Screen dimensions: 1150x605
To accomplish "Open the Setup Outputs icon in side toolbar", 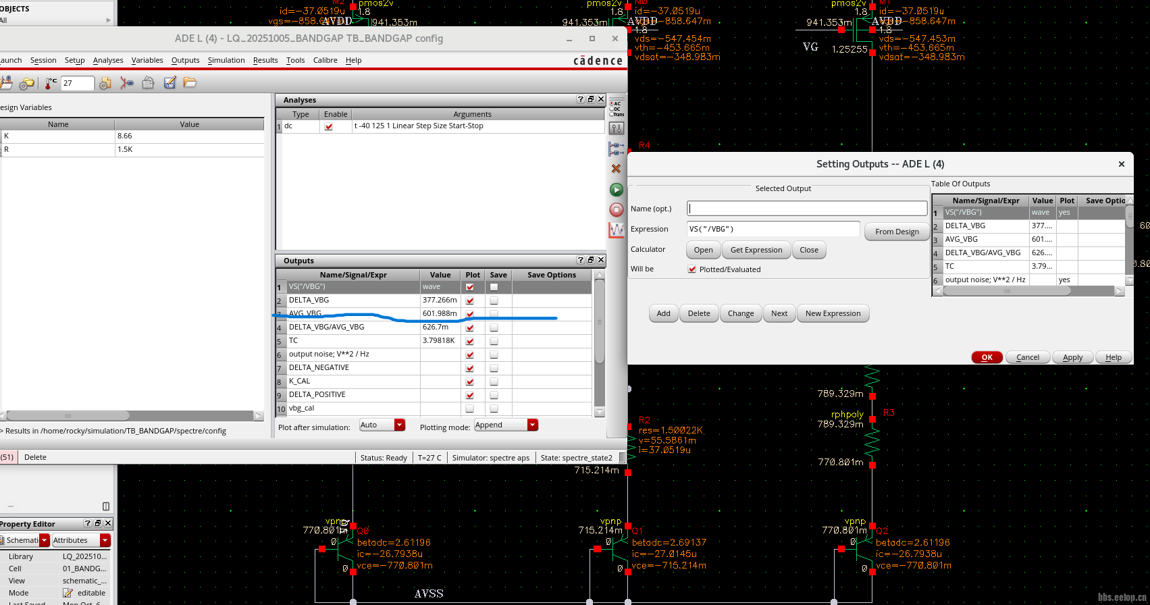I will click(616, 149).
